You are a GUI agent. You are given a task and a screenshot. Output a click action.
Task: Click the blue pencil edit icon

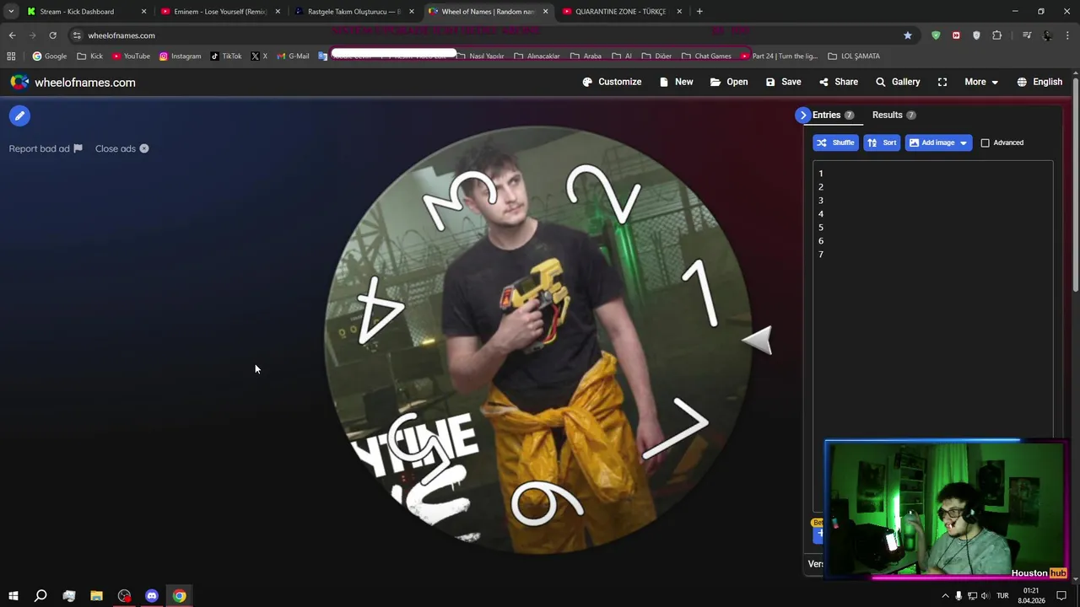tap(19, 116)
